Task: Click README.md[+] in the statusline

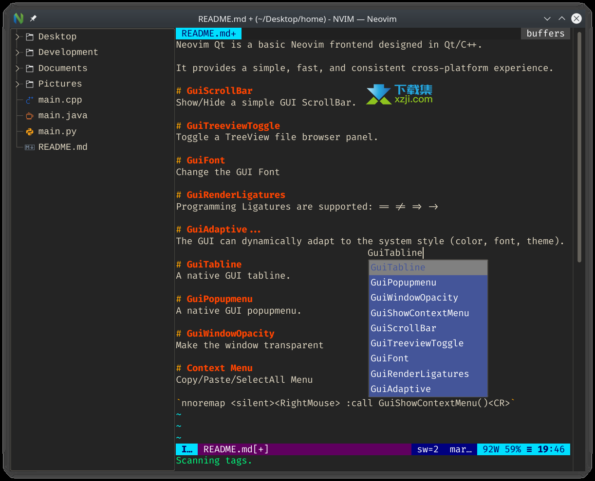Action: click(x=236, y=449)
